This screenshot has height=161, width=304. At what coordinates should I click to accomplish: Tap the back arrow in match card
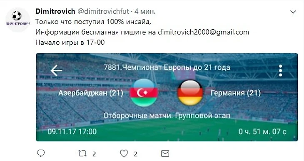[x=56, y=70]
